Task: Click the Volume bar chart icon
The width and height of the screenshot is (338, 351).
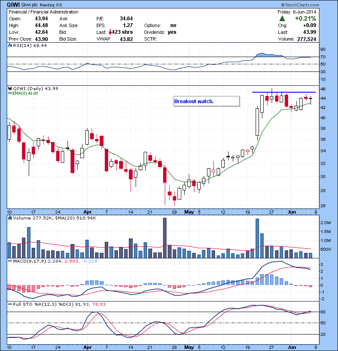Action: (x=10, y=218)
